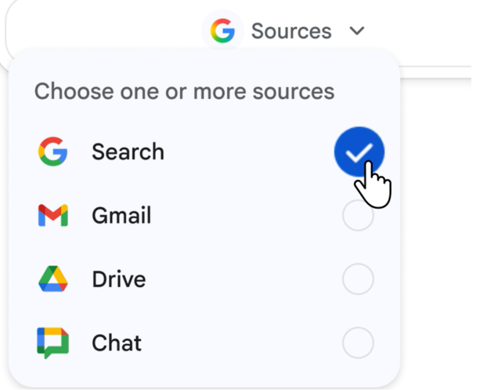This screenshot has width=504, height=390.
Task: Click the Google Drive triangle icon
Action: tap(53, 279)
